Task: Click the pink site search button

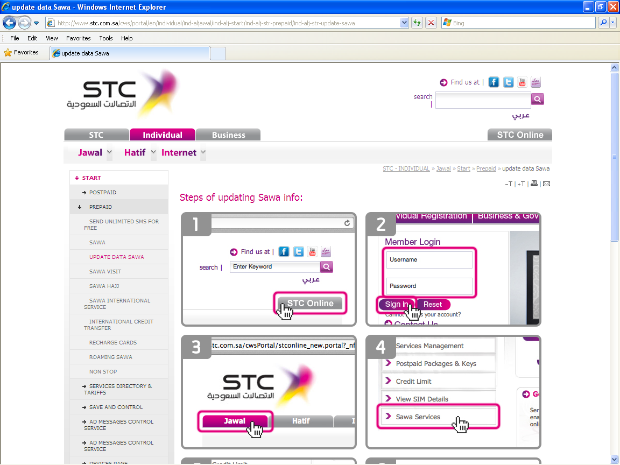Action: 537,99
